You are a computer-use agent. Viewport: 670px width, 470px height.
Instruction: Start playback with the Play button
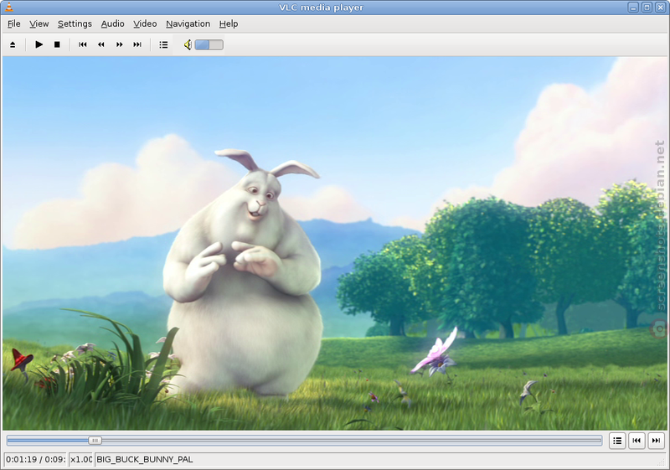(39, 44)
